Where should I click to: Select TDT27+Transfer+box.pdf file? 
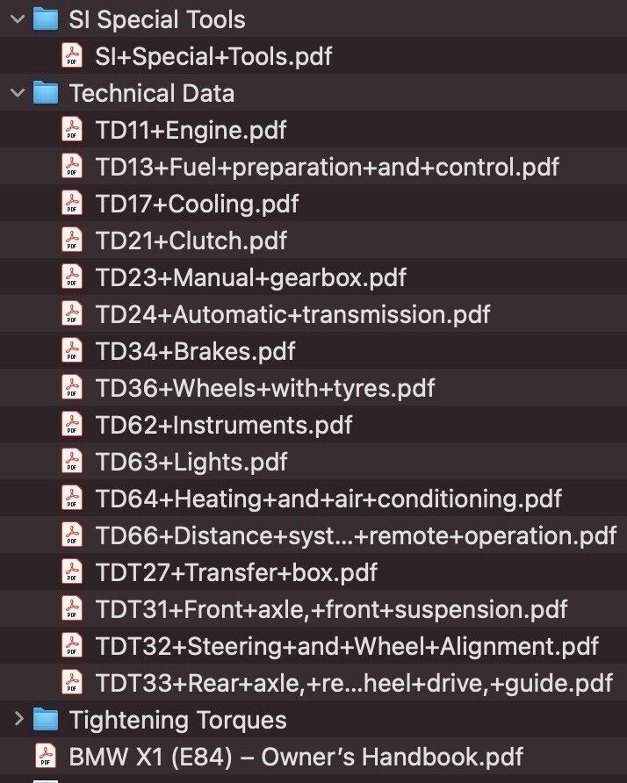click(x=236, y=572)
